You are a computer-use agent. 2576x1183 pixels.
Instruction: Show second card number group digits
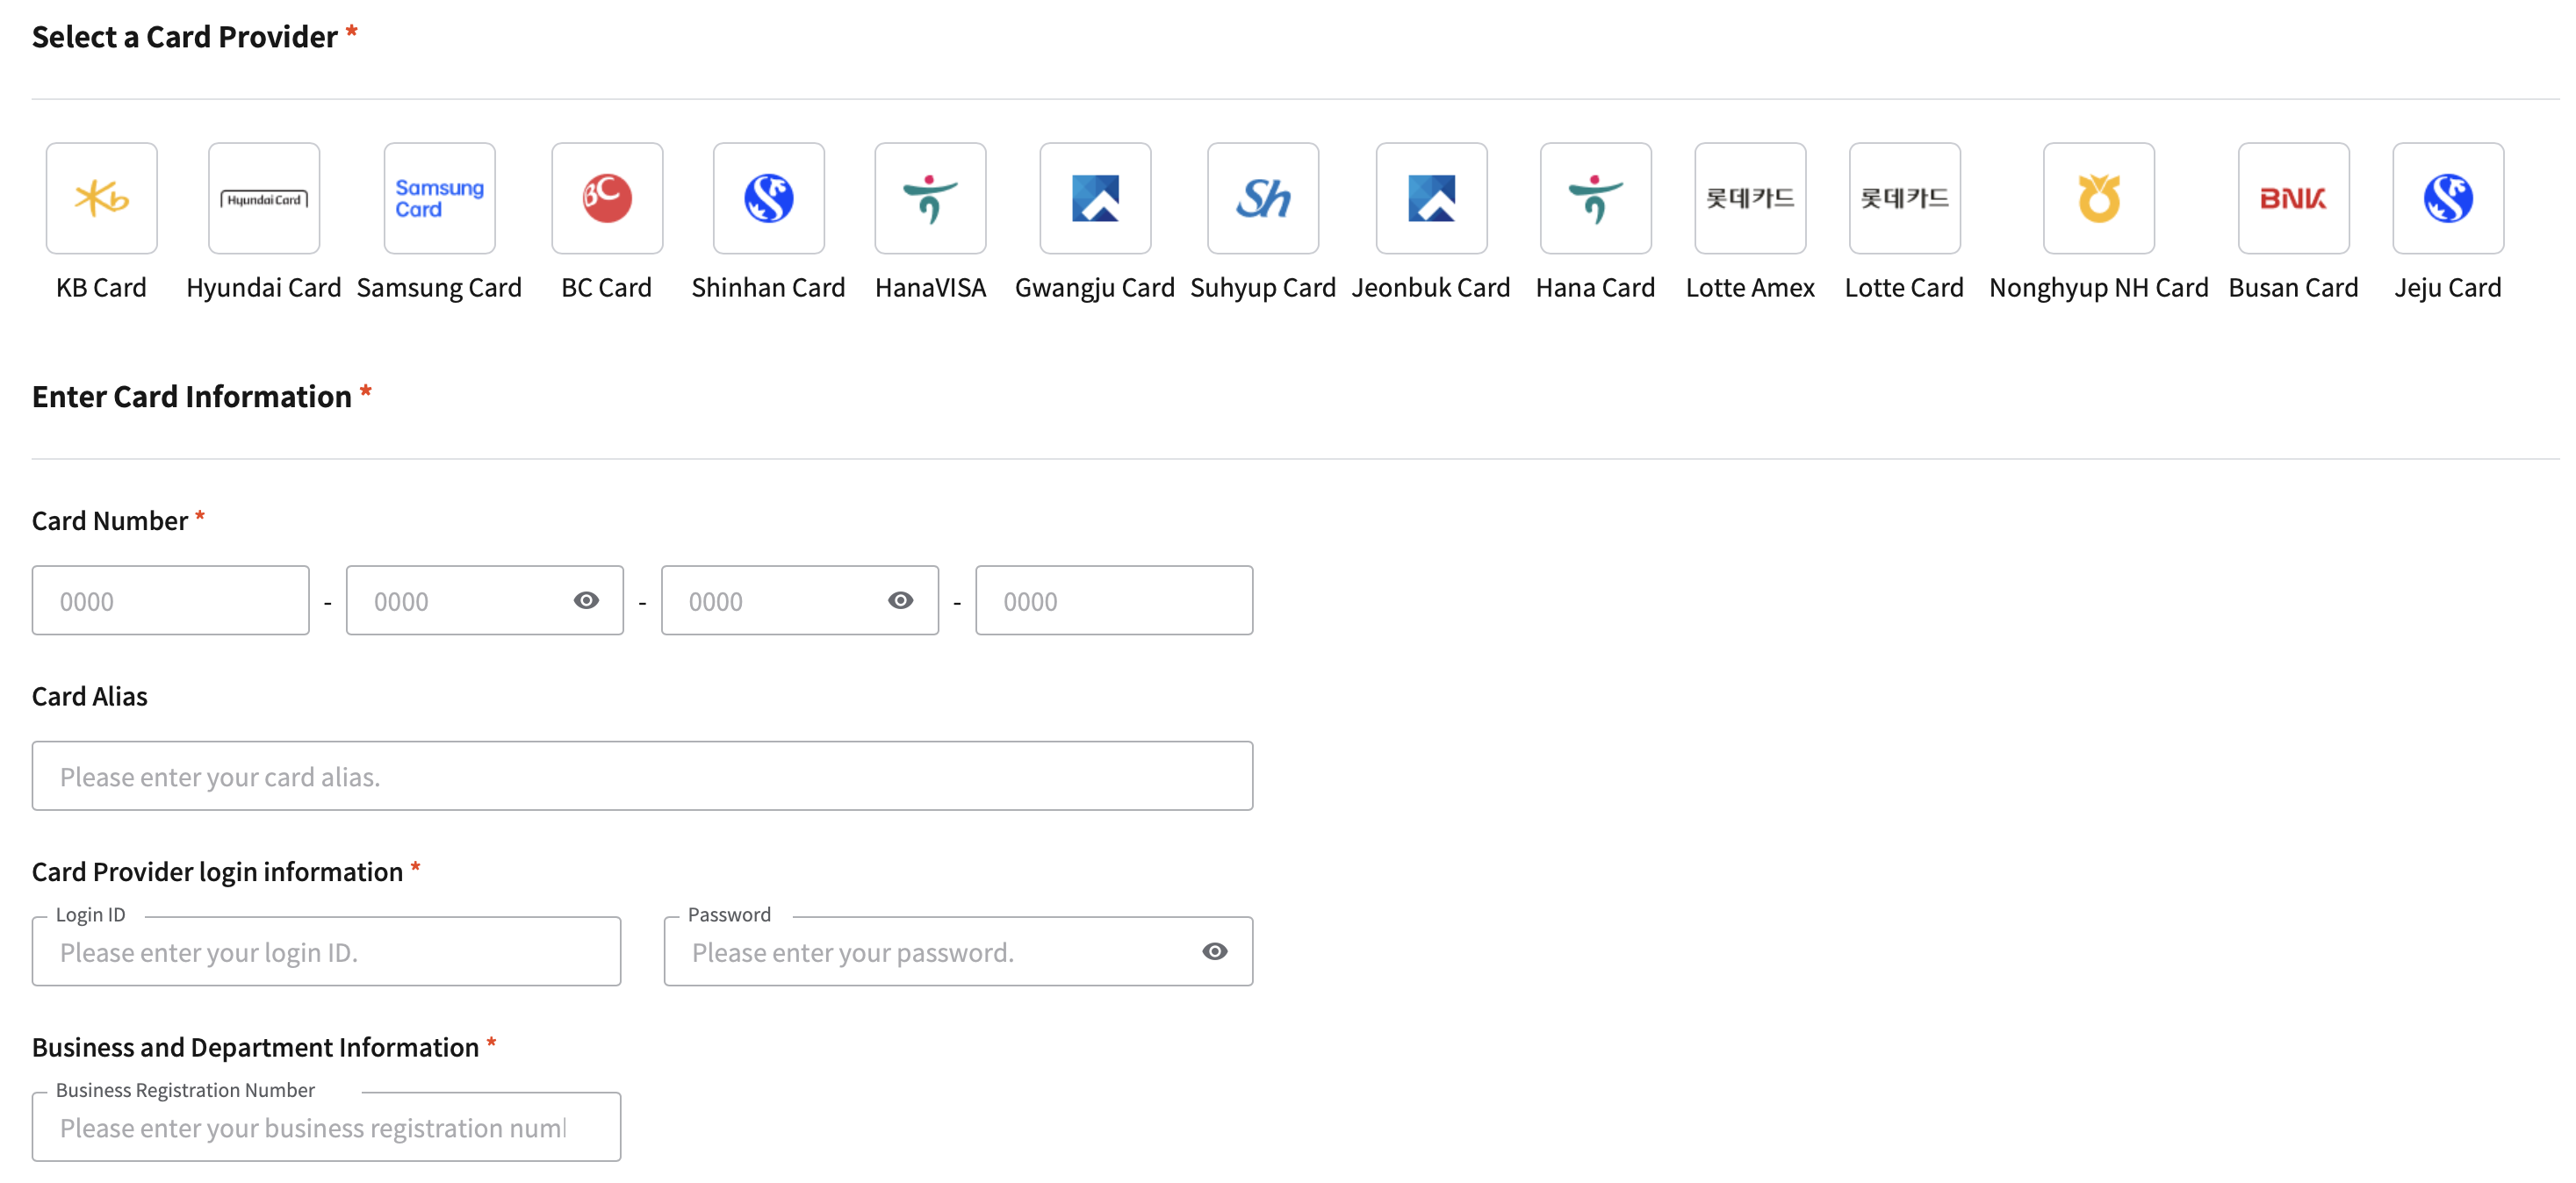click(587, 600)
